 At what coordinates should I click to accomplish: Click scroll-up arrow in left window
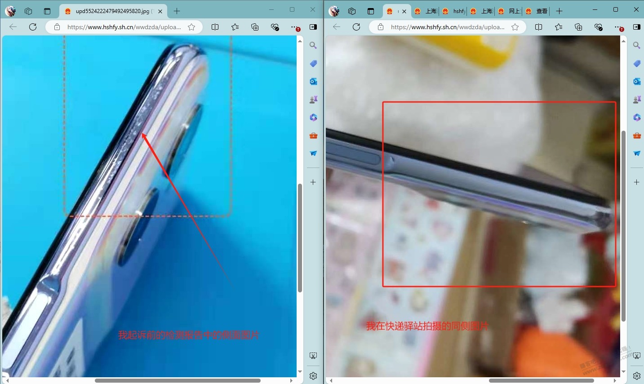[x=300, y=41]
